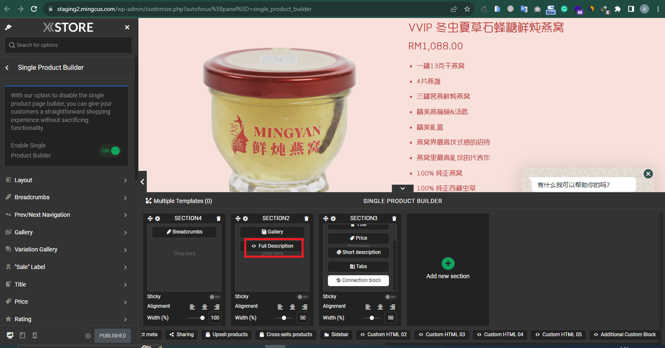Switch to mobile preview device icon
Screen dimensions: 665x348
click(35, 336)
